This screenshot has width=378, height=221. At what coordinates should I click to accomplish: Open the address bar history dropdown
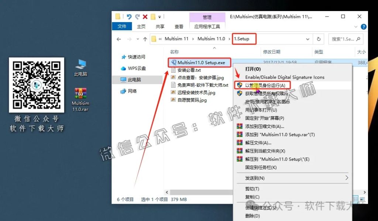[x=307, y=39]
